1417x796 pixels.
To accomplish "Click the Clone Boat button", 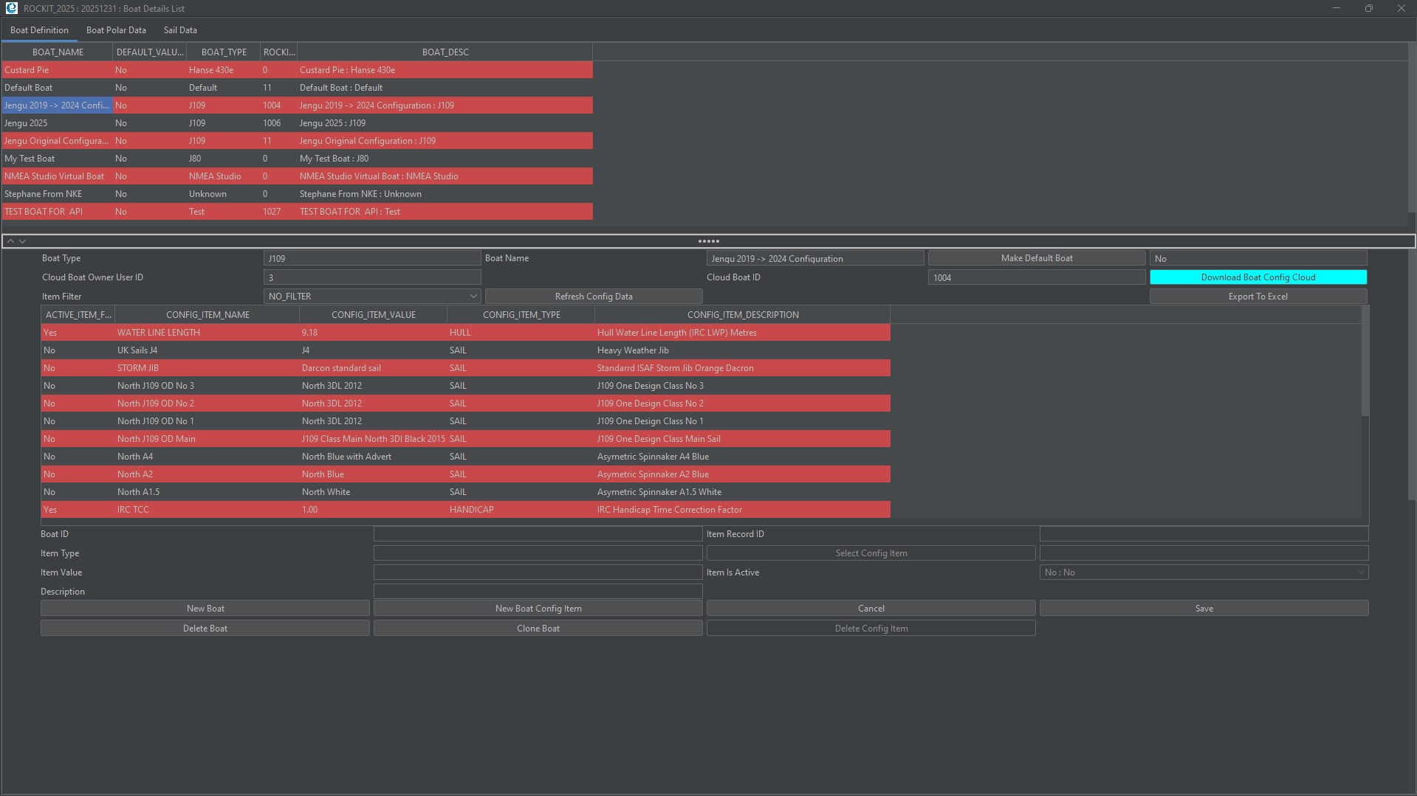I will pos(538,629).
